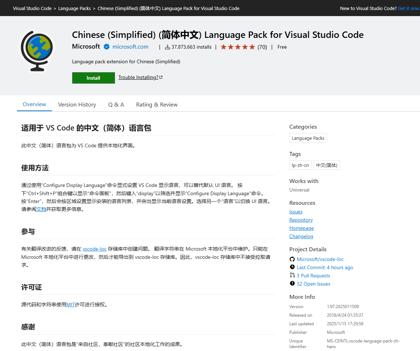Open the 3 Pull Requests link
The height and width of the screenshot is (351, 420).
314,276
